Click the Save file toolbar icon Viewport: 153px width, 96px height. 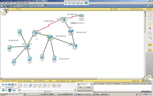[x=8, y=6]
